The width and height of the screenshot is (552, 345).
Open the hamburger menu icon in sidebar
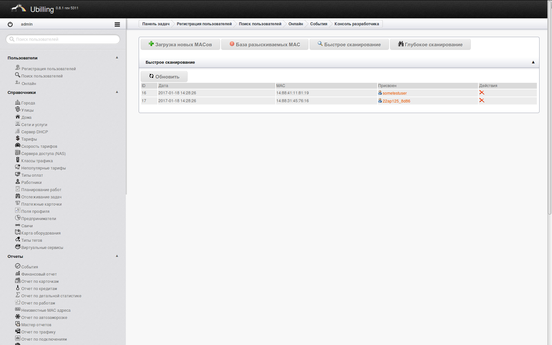[x=117, y=24]
